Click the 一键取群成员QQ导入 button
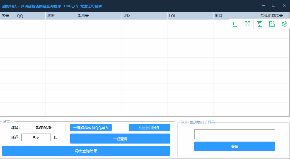290x159 pixels. pyautogui.click(x=91, y=128)
